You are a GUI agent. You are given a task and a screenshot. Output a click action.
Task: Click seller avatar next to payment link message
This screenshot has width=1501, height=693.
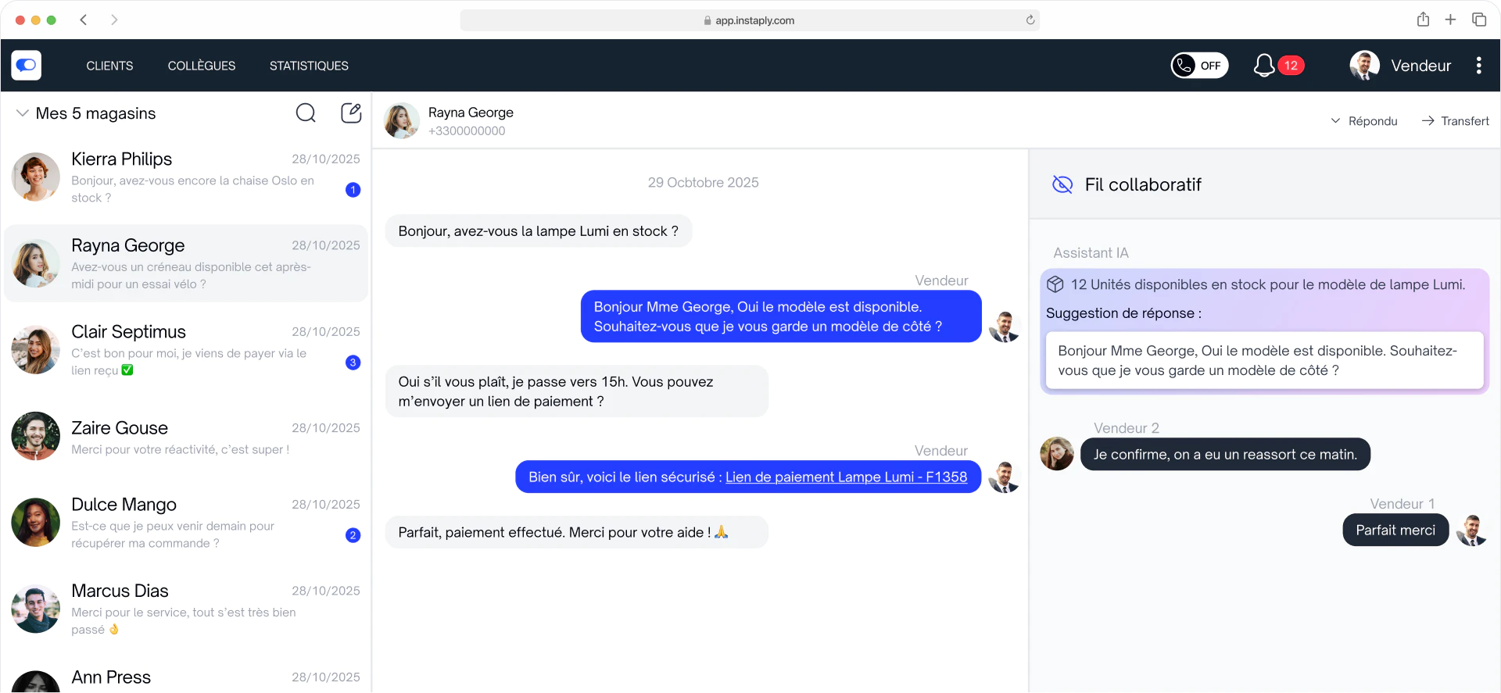tap(1005, 477)
